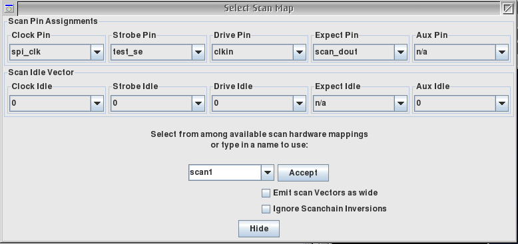This screenshot has height=244, width=518.
Task: Expand the Aux Idle dropdown arrow
Action: [x=502, y=103]
